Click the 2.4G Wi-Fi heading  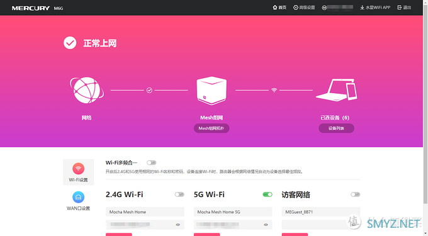125,194
